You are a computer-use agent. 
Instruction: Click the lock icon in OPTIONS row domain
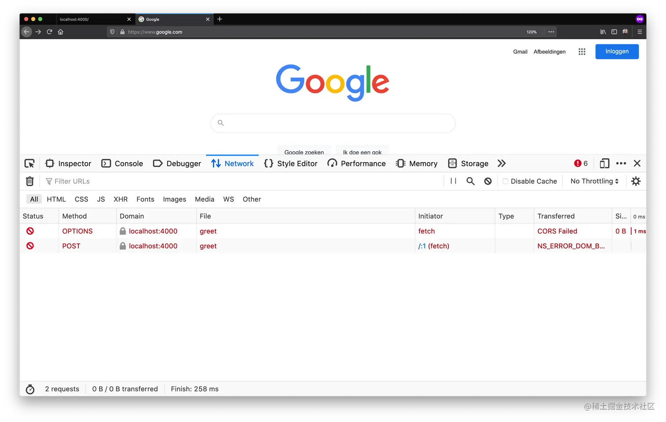123,231
